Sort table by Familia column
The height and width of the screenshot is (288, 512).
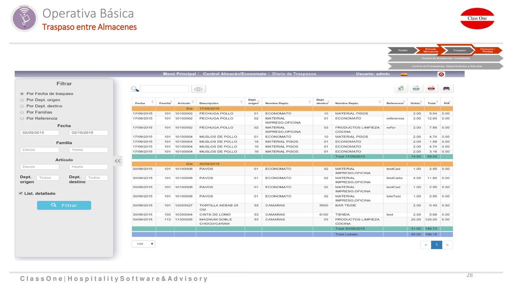point(165,103)
